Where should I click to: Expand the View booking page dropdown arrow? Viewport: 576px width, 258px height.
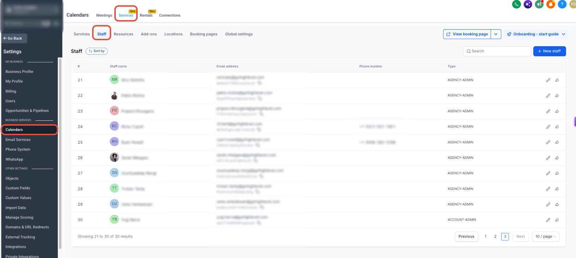point(496,34)
